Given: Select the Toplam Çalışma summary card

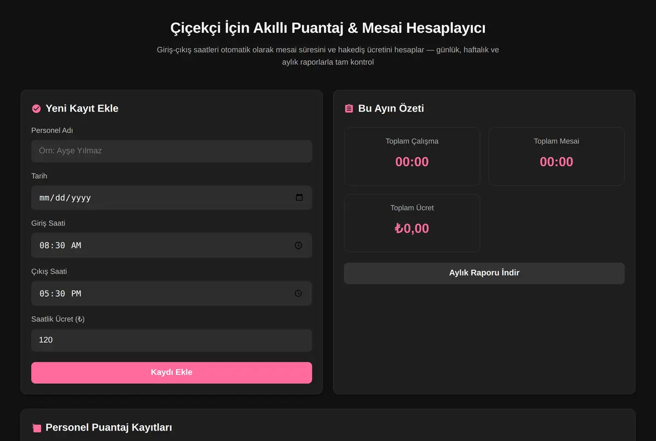Looking at the screenshot, I should click(412, 156).
